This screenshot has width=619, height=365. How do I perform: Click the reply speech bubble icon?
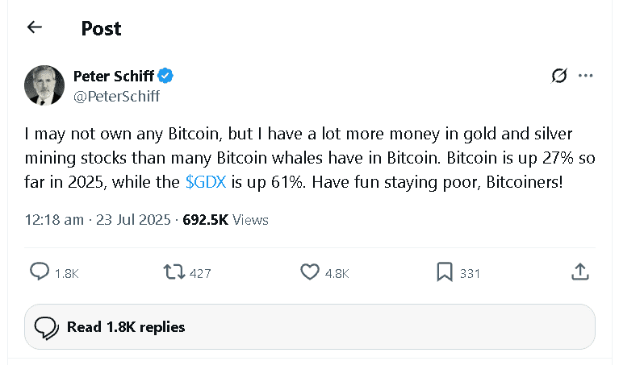point(40,272)
